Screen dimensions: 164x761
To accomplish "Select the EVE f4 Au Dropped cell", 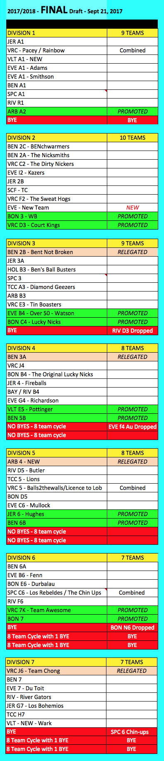I will (133, 427).
